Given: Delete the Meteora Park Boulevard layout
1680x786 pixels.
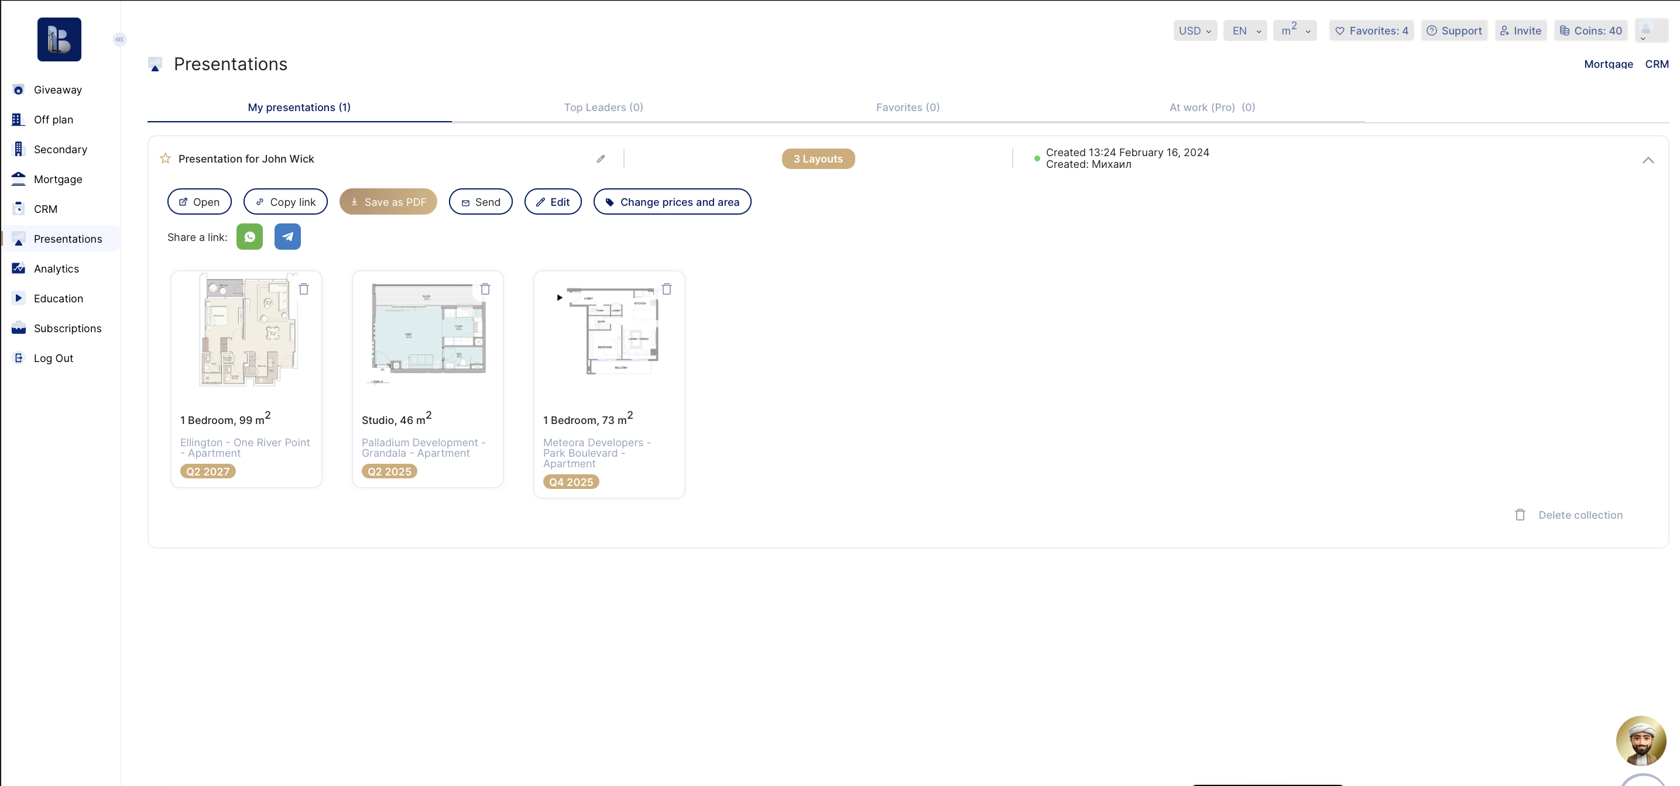Looking at the screenshot, I should (x=667, y=289).
